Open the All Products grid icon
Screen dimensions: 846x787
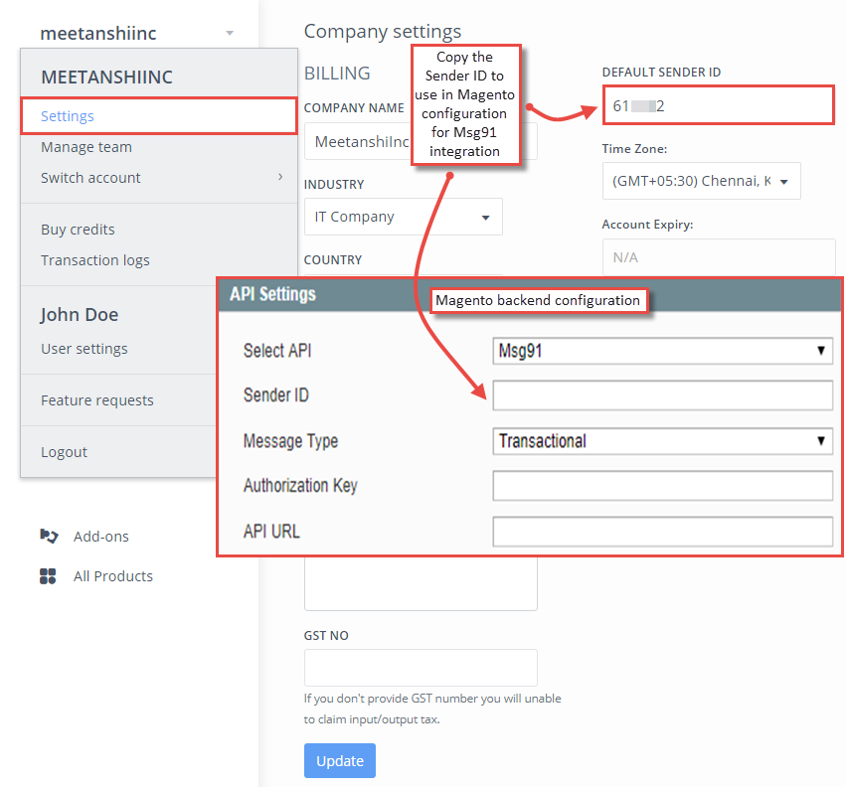click(48, 576)
